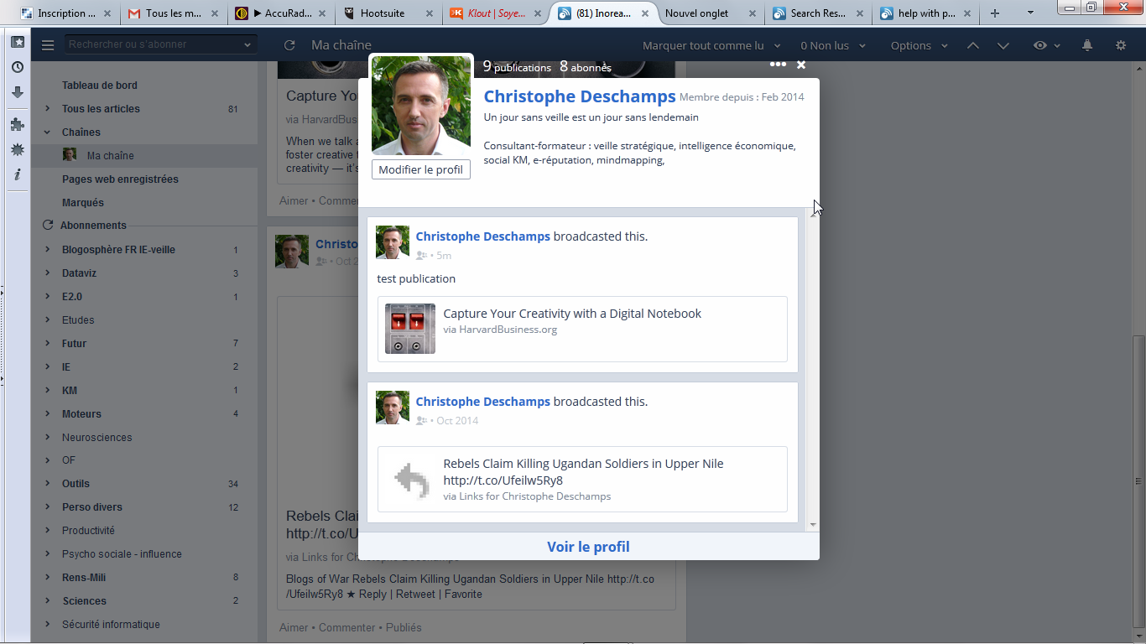1146x644 pixels.
Task: Open the Options dropdown menu
Action: coord(919,45)
